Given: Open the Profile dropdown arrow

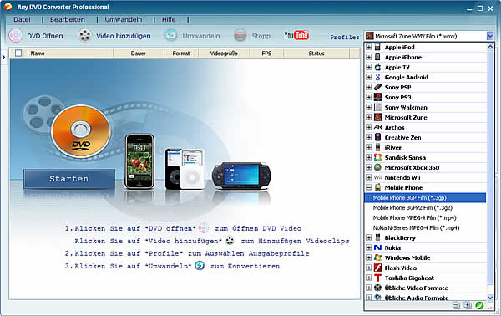Looking at the screenshot, I should click(x=490, y=36).
